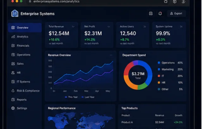Open the Revenue Overview more options menu

coord(111,55)
